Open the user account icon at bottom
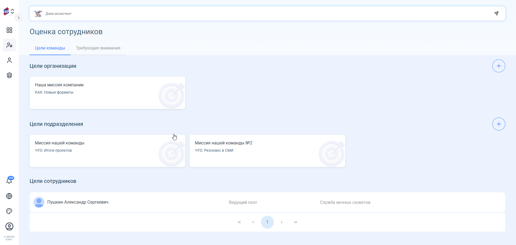Screen dimensions: 516x245 point(9,226)
